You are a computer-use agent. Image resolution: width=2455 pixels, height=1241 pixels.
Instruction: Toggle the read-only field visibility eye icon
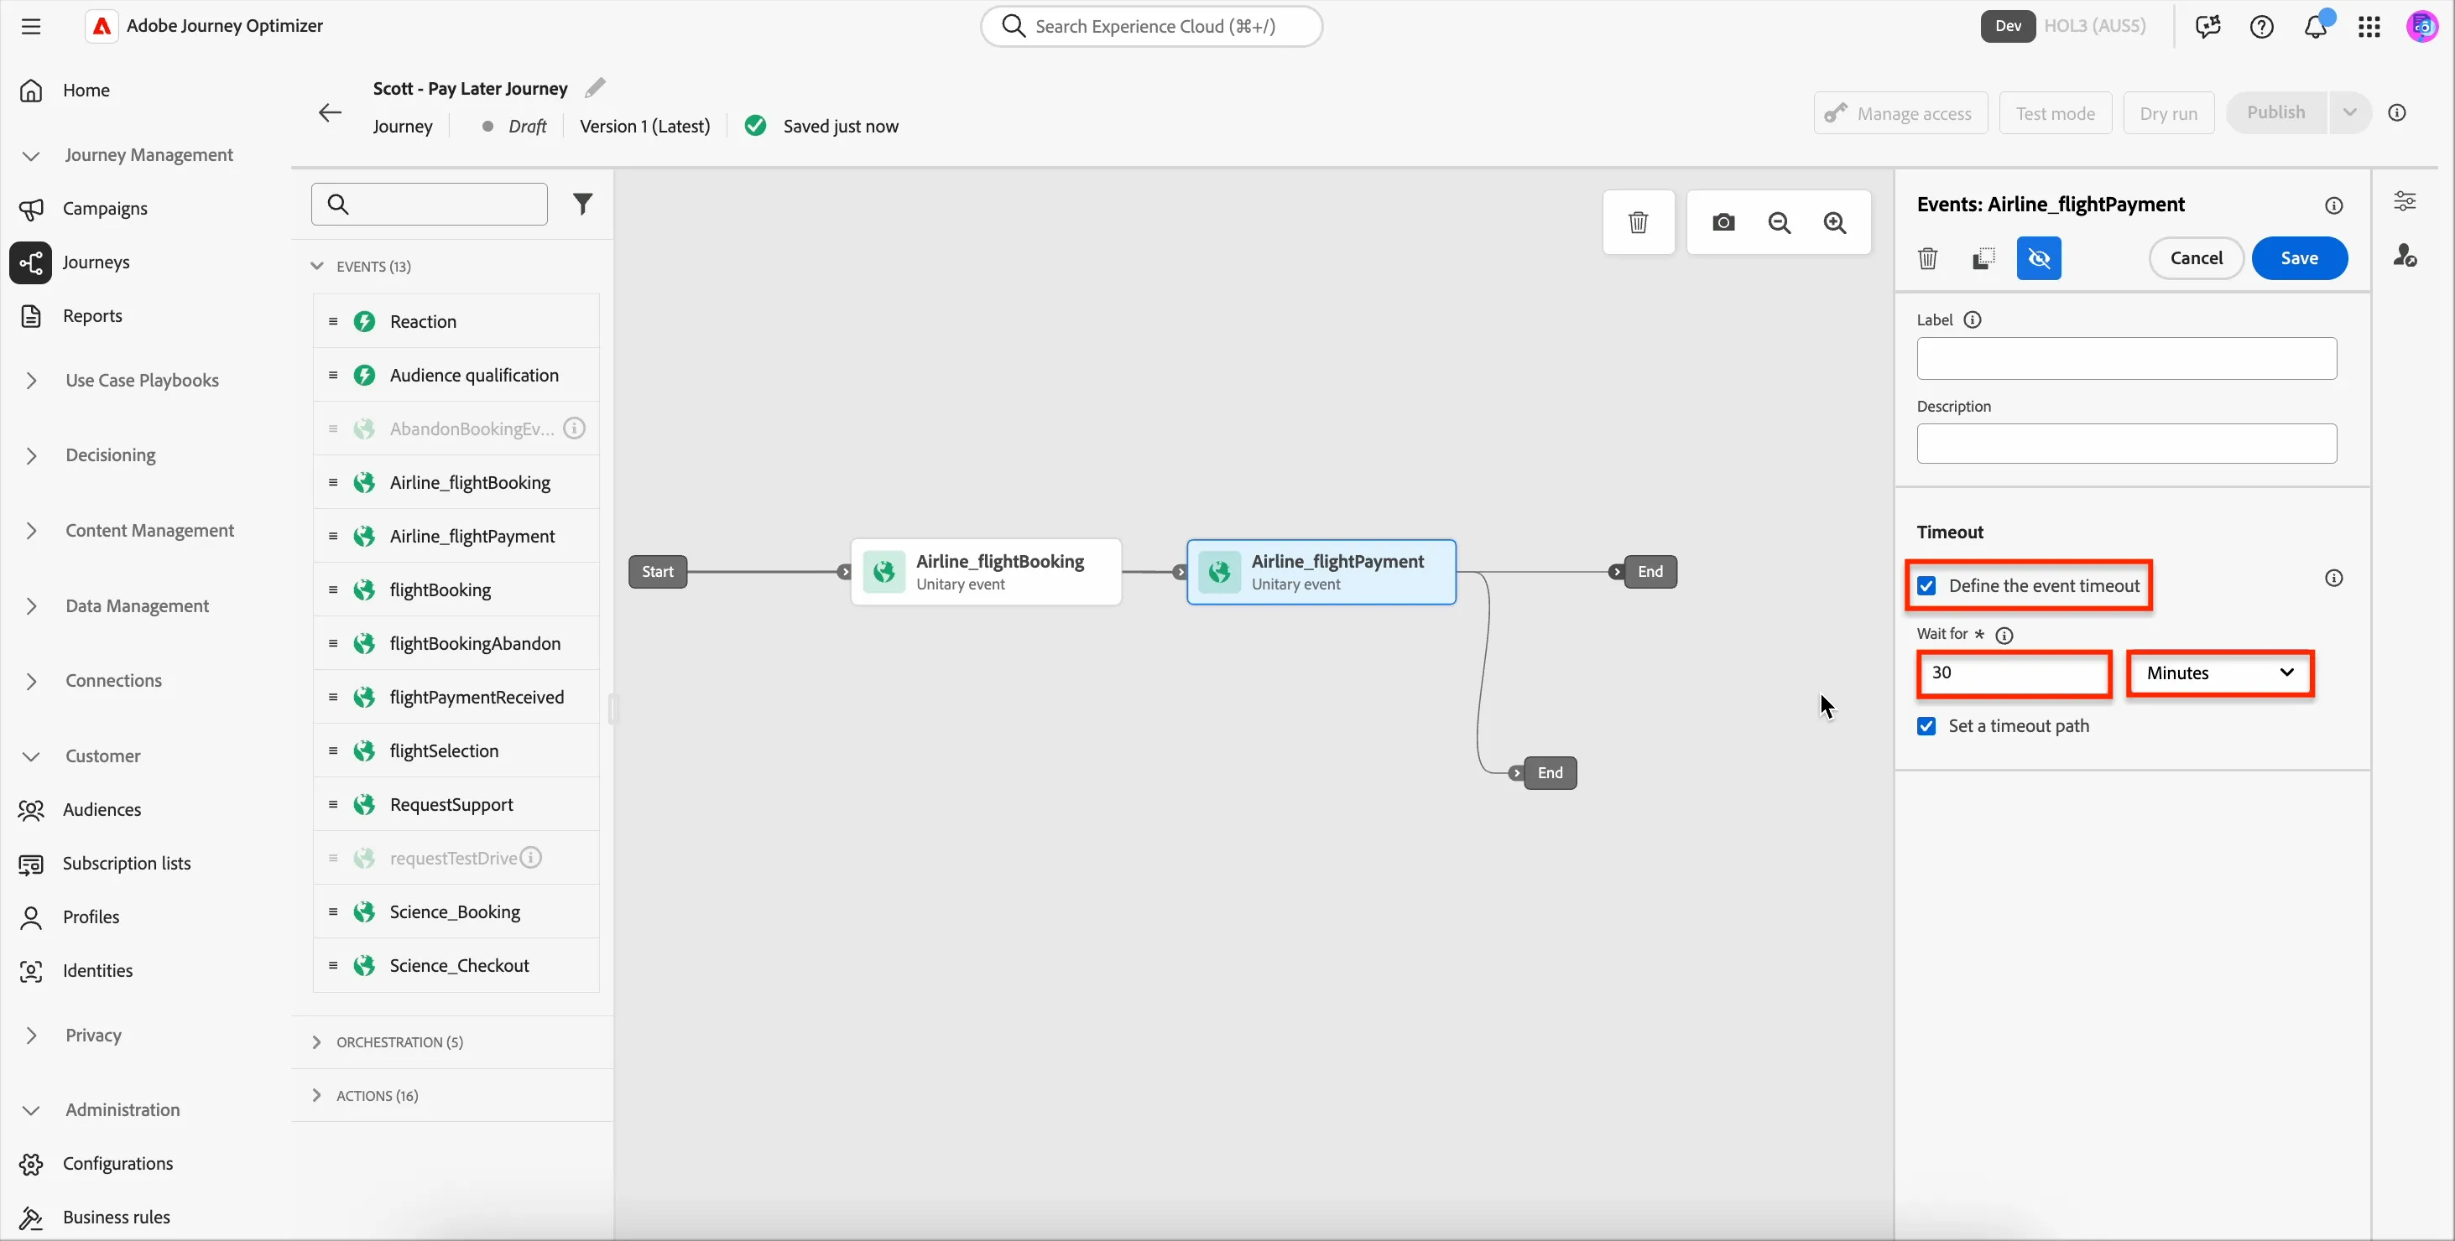coord(2039,258)
